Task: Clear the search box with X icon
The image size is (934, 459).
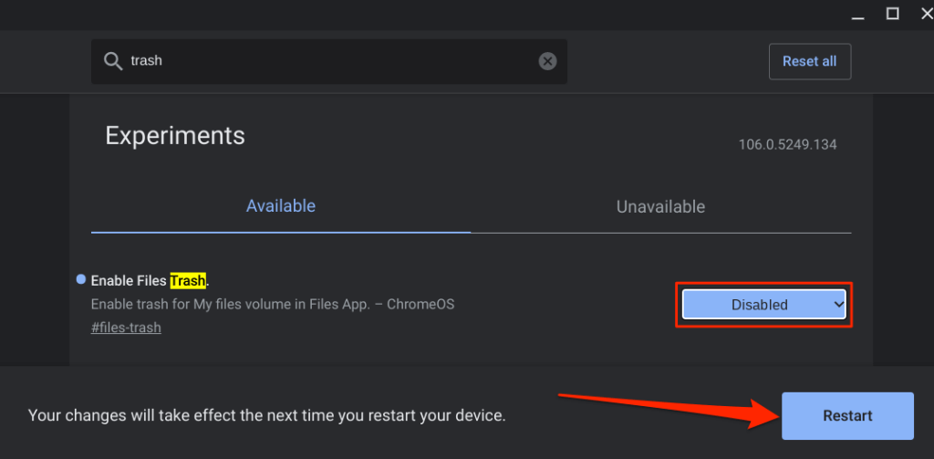Action: click(547, 61)
